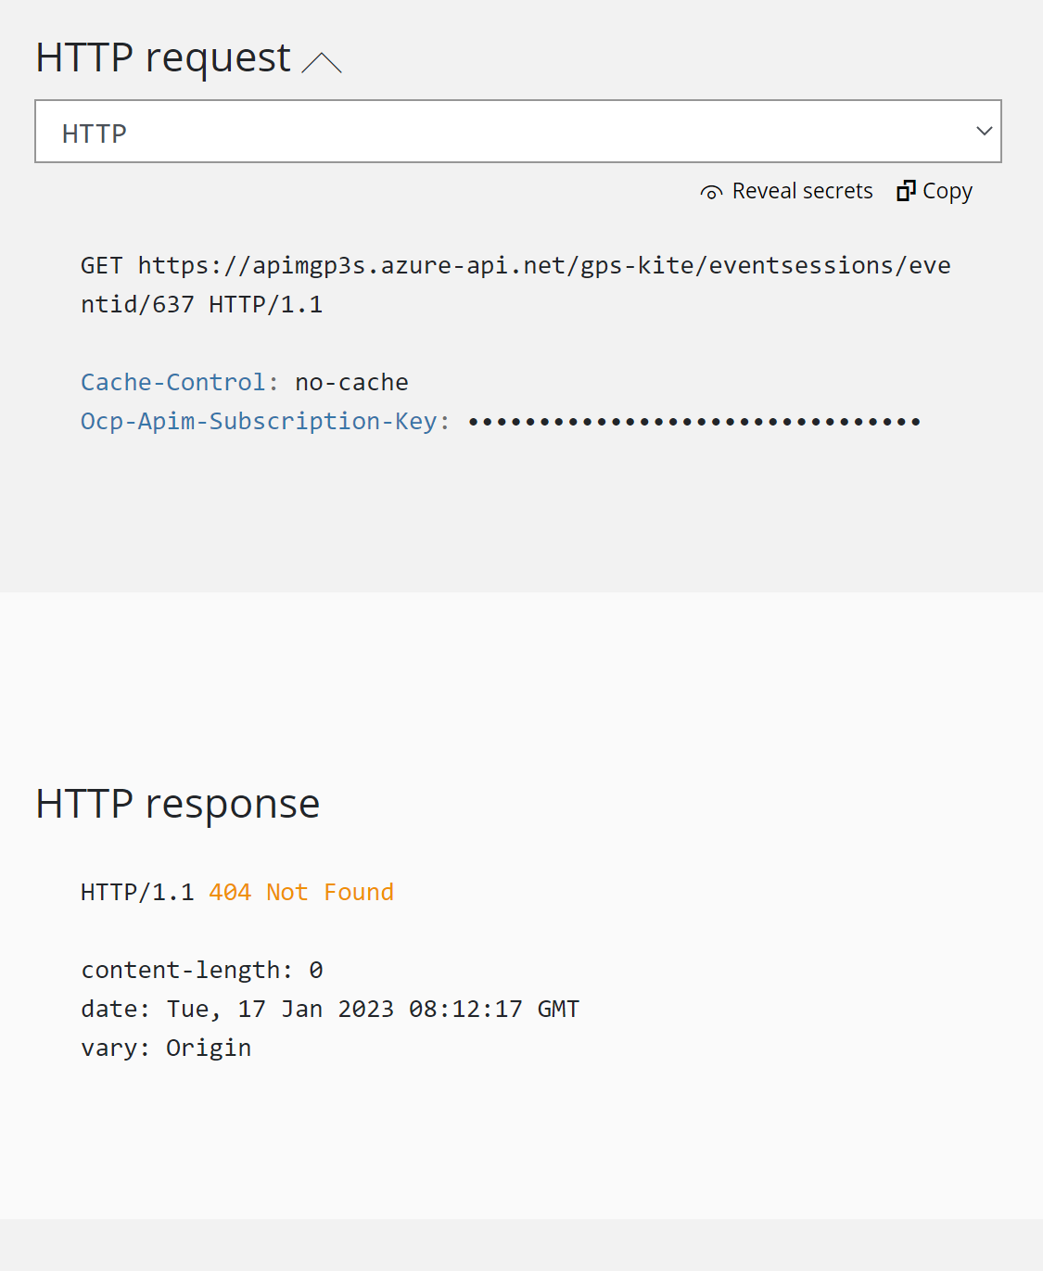The image size is (1043, 1271).
Task: Click the Reveal secrets text label
Action: (x=803, y=191)
